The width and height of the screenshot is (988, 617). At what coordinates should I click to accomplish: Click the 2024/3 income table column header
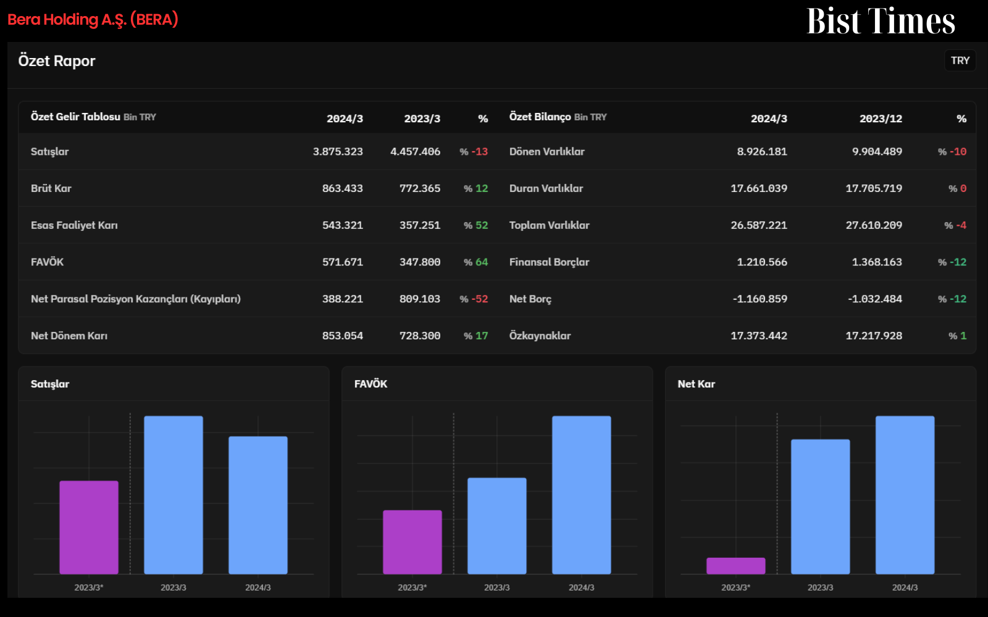(345, 118)
